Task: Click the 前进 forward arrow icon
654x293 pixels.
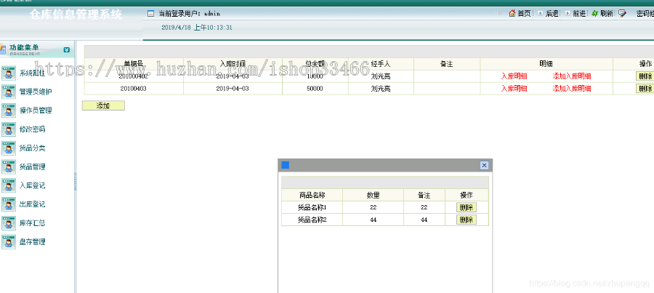Action: coord(568,13)
